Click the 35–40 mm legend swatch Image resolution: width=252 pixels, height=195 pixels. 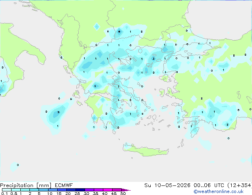pyautogui.click(x=98, y=190)
